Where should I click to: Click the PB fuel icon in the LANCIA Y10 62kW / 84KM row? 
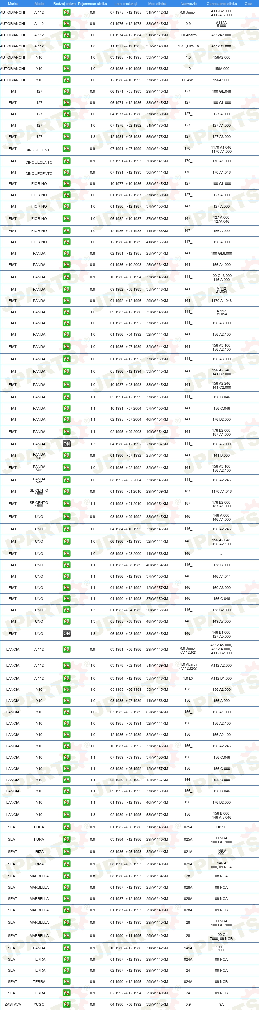pyautogui.click(x=67, y=712)
